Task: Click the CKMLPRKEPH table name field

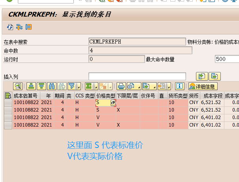Action: (x=137, y=42)
